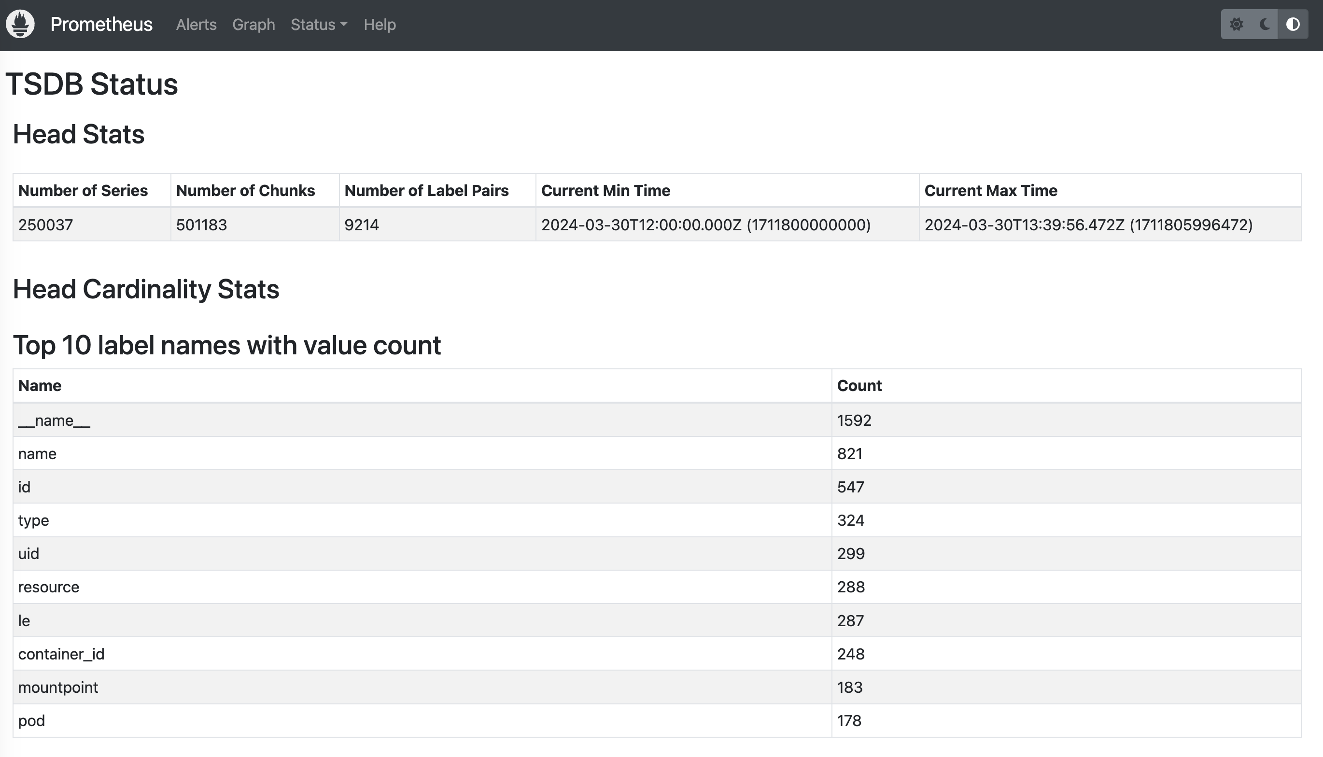Image resolution: width=1323 pixels, height=757 pixels.
Task: Select the __name__ label row
Action: click(54, 420)
